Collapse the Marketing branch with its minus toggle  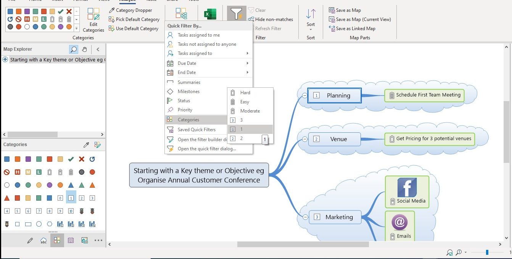point(304,217)
